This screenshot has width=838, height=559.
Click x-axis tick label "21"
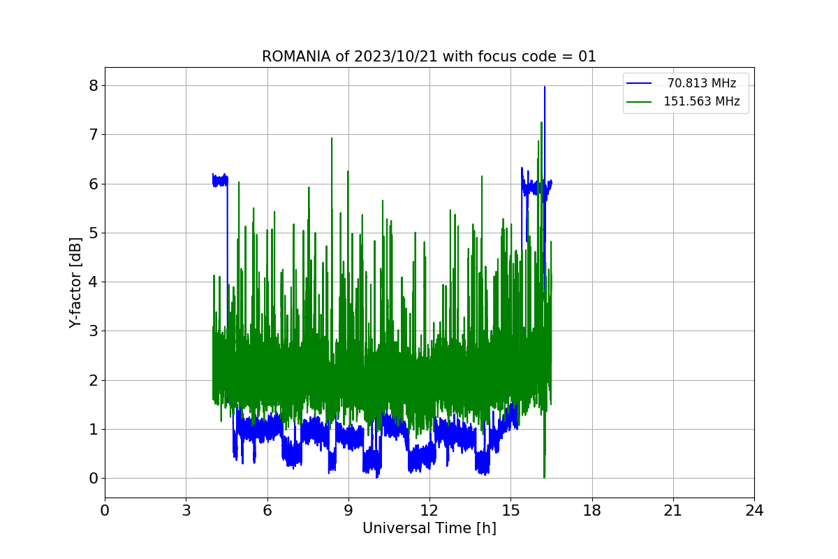coord(673,511)
